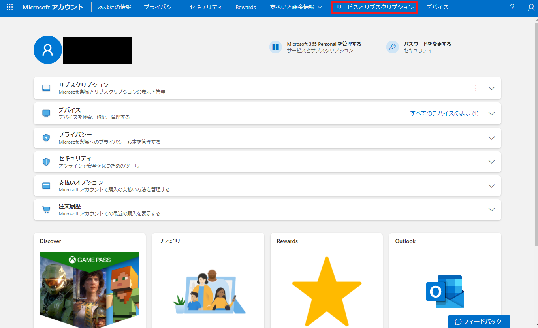This screenshot has height=328, width=538.
Task: Click the ファミリー card heading
Action: (172, 241)
